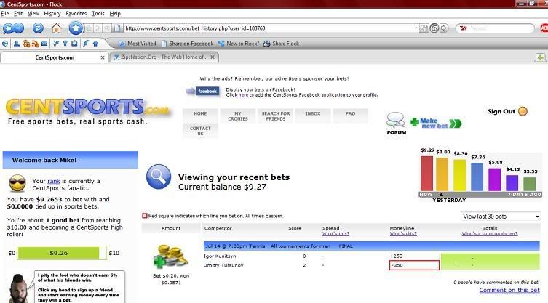
Task: Open the File menu
Action: pos(5,14)
